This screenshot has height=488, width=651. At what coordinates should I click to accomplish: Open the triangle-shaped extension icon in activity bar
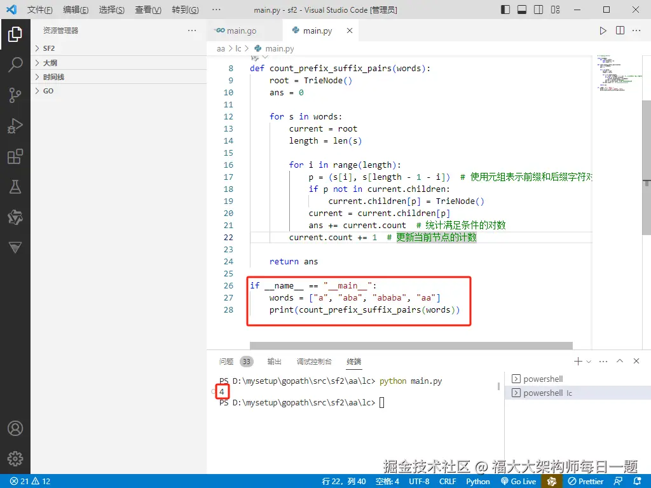[15, 248]
